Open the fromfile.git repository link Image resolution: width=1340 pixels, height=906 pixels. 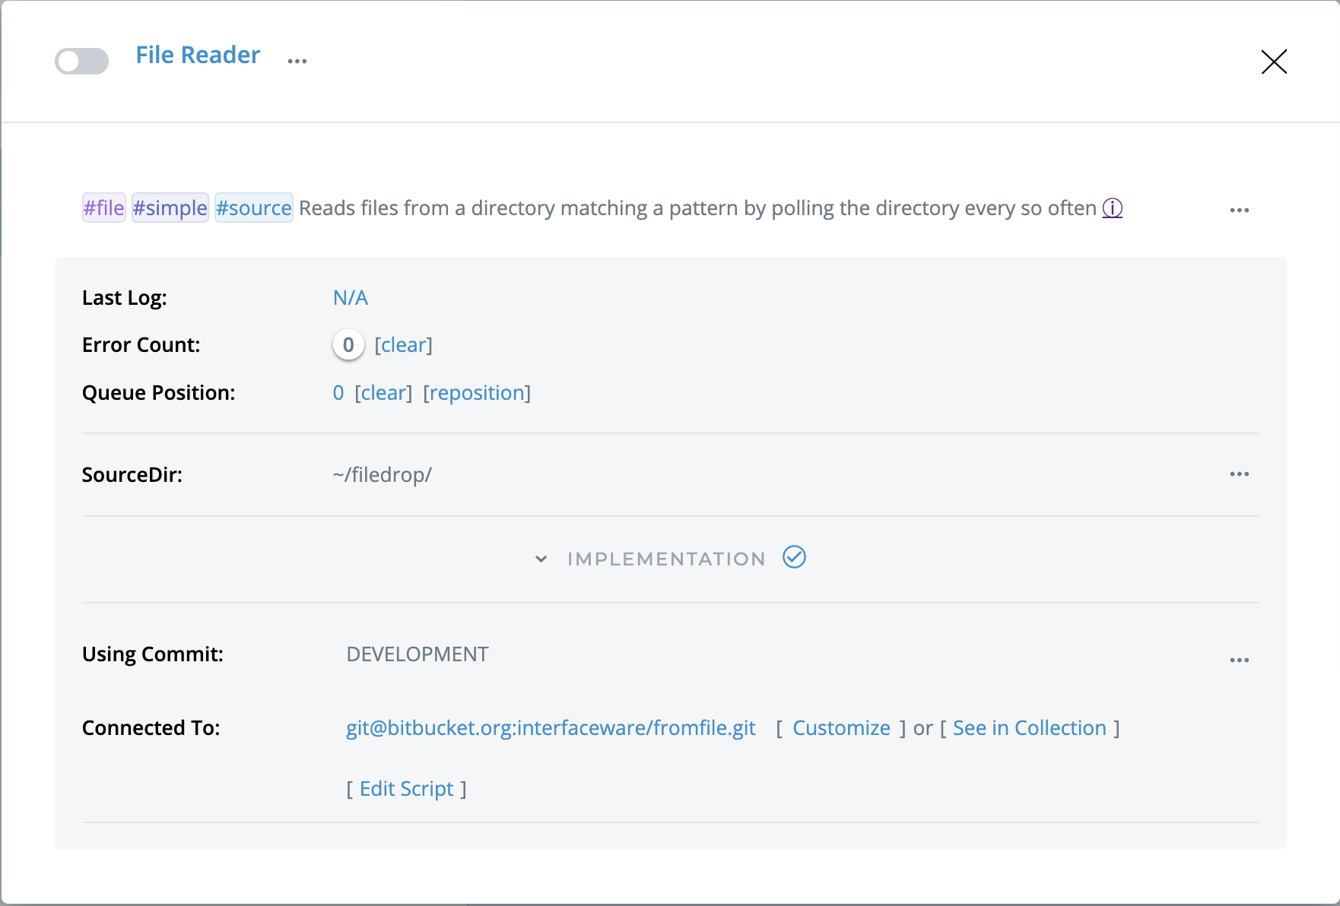(x=551, y=728)
